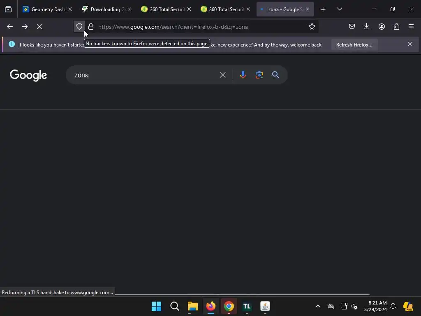Close the first 360 Total Security tab
The image size is (421, 316).
pos(189,9)
